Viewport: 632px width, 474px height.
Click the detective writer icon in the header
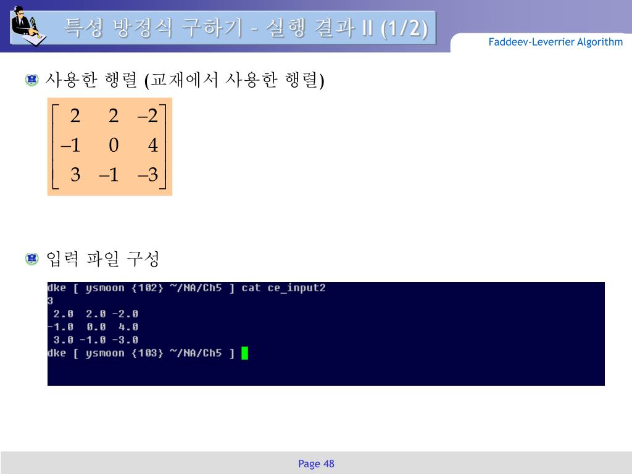tap(28, 26)
